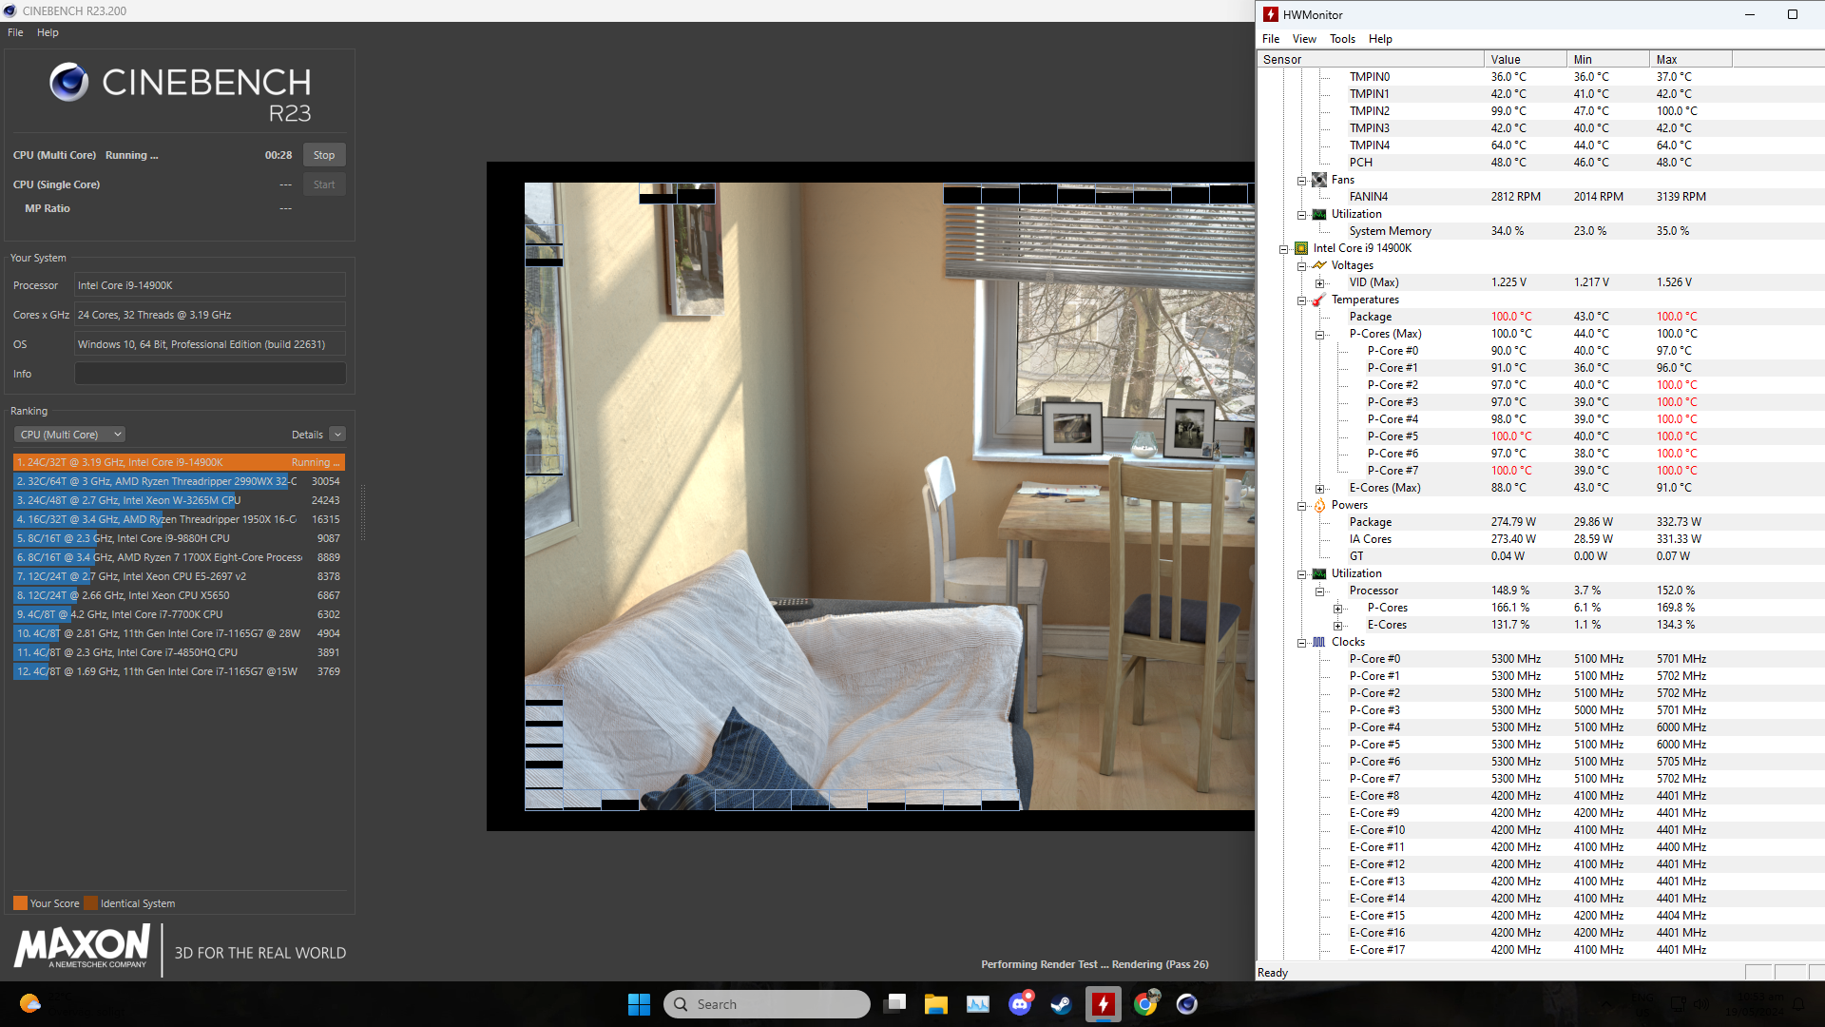Expand the E-Cores (Max) temperature group
Screen dimensions: 1825x1027
[1319, 489]
